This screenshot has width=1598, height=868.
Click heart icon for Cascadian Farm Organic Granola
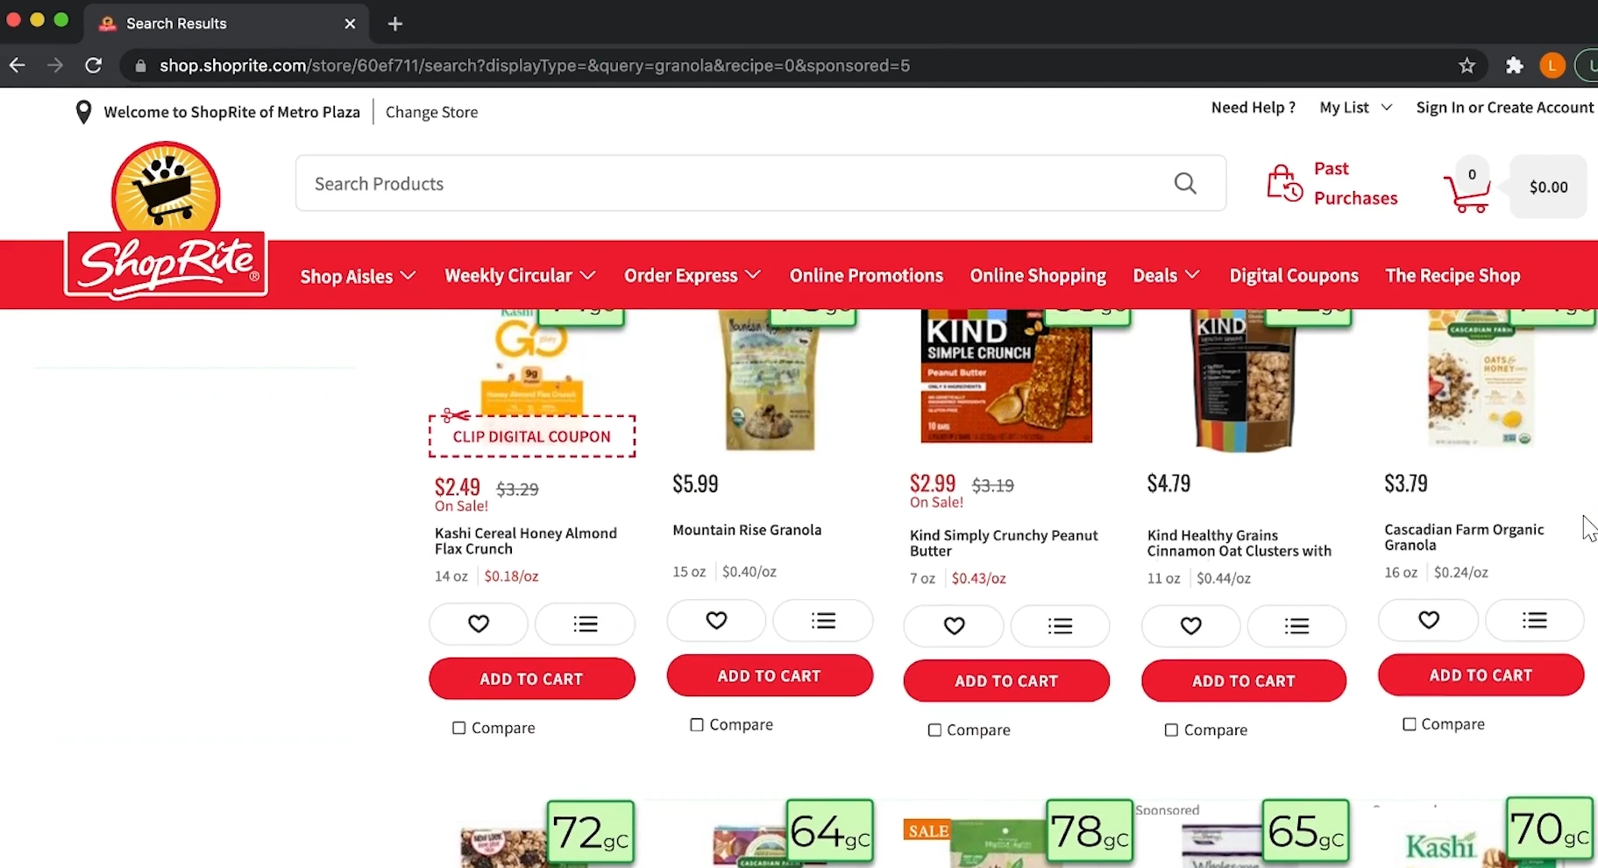click(1428, 620)
